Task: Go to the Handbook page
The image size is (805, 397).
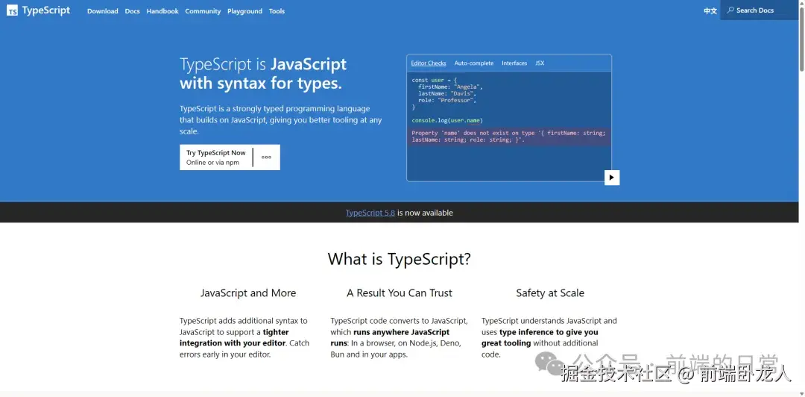Action: pyautogui.click(x=162, y=10)
